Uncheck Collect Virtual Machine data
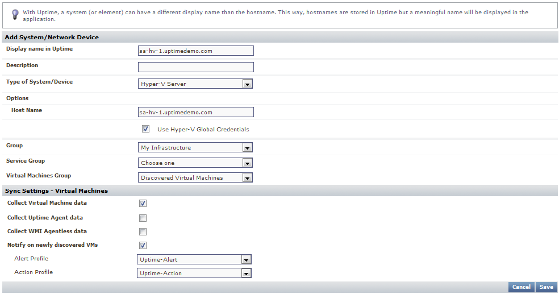The width and height of the screenshot is (559, 294). pos(143,203)
